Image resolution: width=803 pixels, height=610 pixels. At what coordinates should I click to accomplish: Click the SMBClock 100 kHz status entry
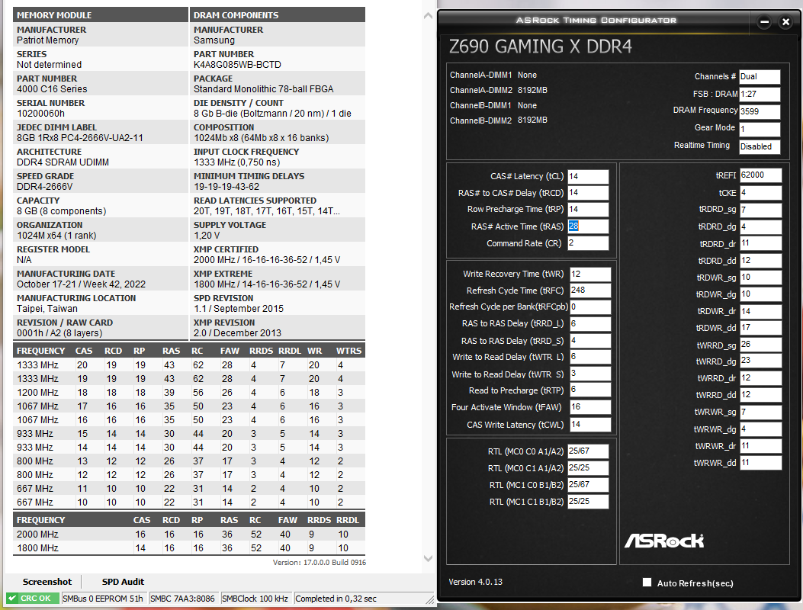click(255, 599)
